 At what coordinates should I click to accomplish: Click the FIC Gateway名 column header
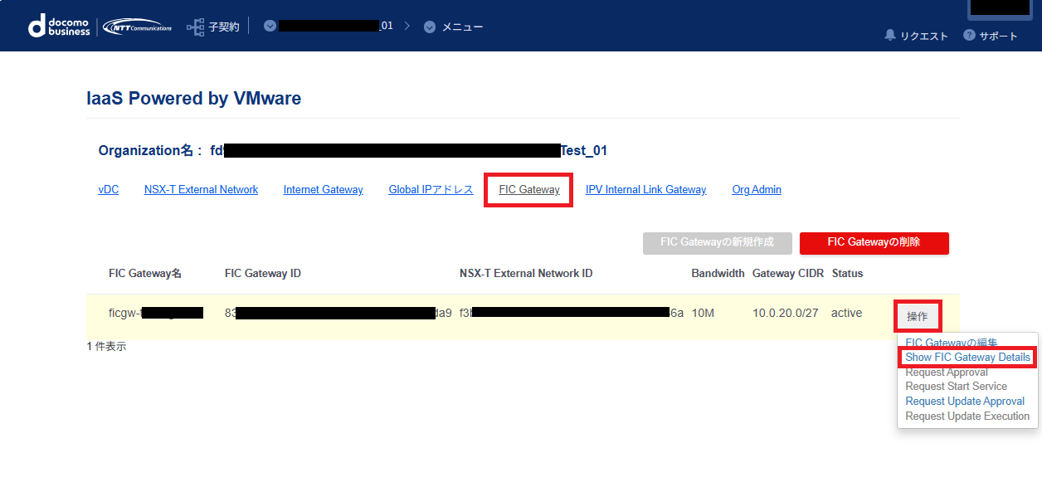click(145, 274)
